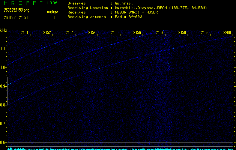Viewport: 236px width, 150px height.
Task: Click the meteor count value 0
Action: [53, 17]
